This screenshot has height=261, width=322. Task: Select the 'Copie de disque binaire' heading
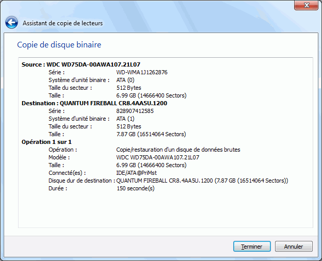tap(59, 45)
